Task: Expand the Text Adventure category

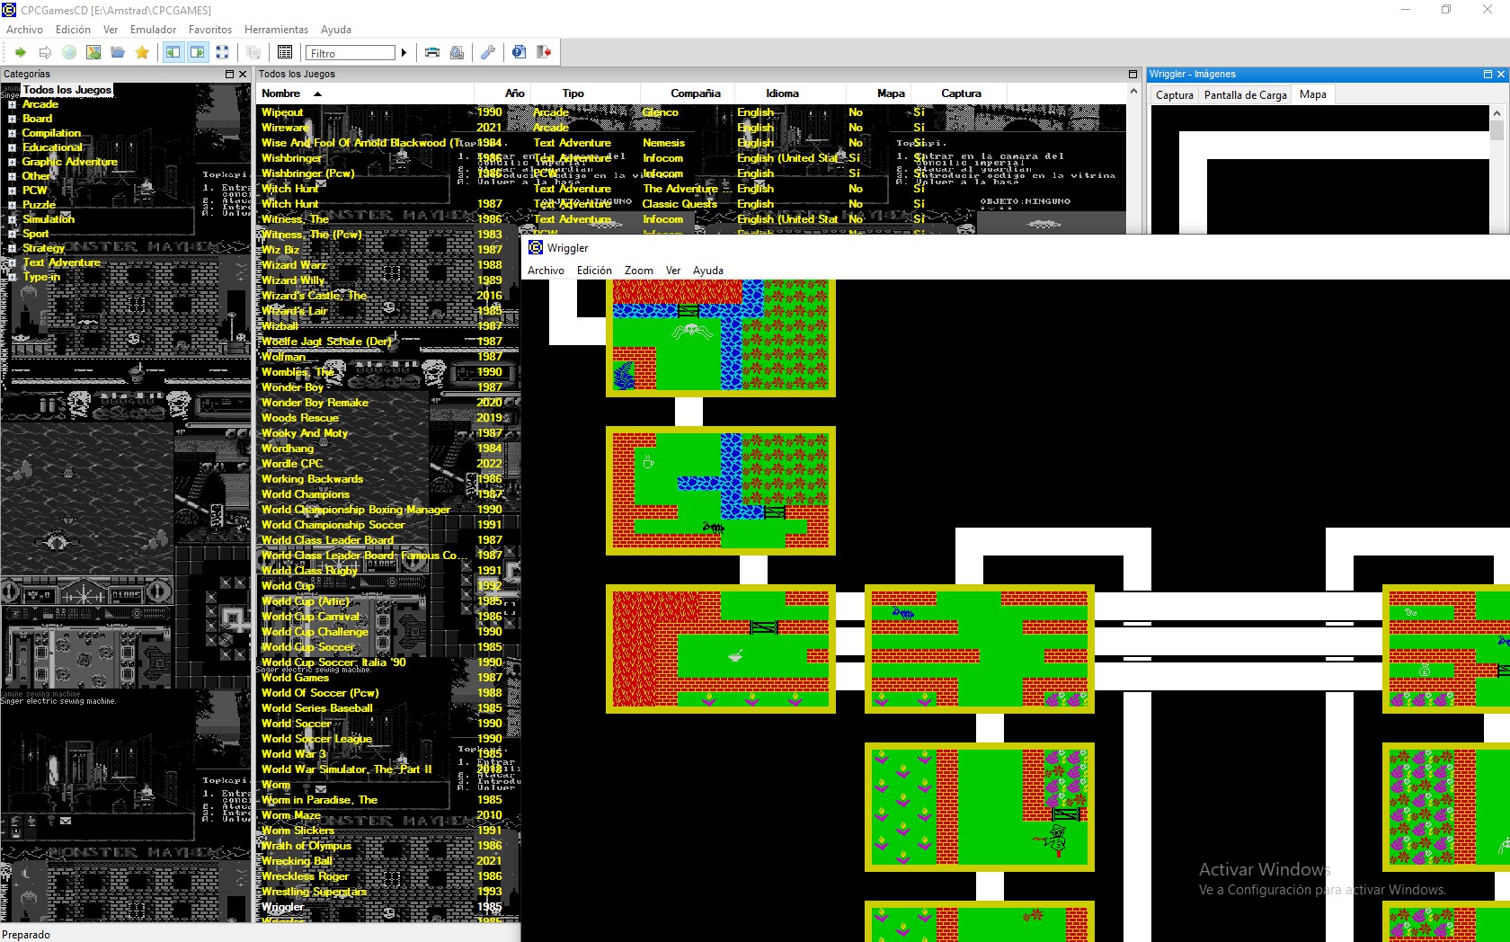Action: pos(12,263)
